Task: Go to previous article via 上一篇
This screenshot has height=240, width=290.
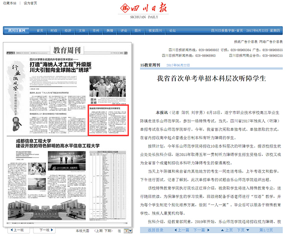Action: click(178, 230)
